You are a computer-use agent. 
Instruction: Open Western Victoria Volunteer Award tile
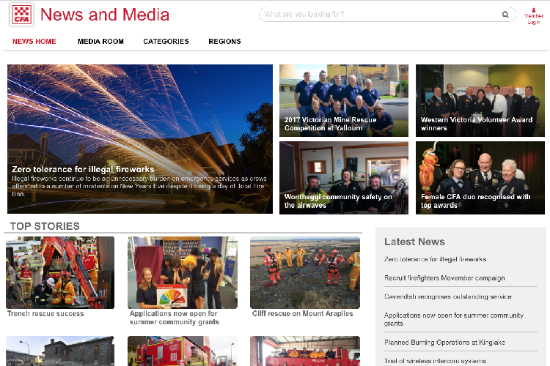pos(480,100)
